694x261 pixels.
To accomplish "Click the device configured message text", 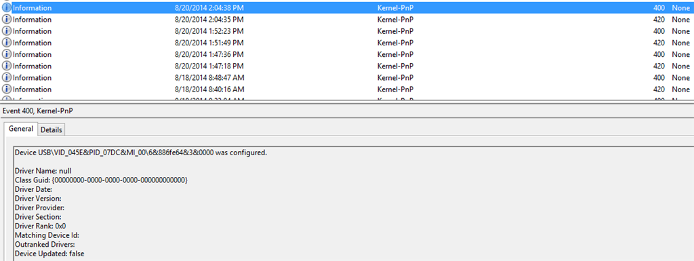I will point(141,153).
